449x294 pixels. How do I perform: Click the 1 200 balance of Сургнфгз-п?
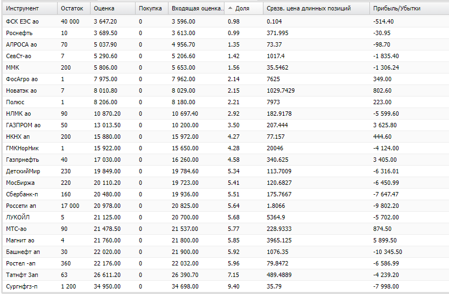tap(69, 286)
